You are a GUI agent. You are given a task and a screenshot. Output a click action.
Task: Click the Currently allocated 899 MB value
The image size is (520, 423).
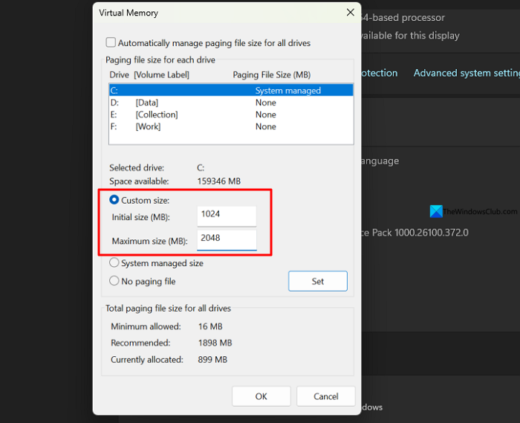212,360
